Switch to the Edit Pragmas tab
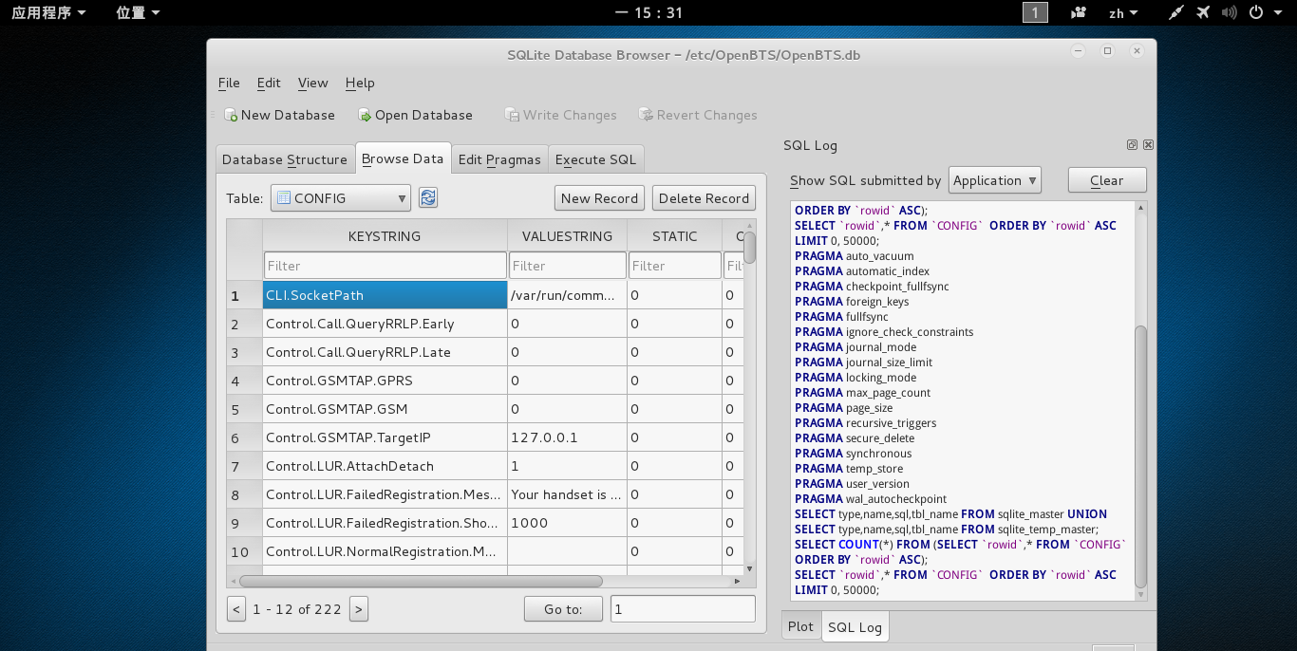 pos(499,159)
